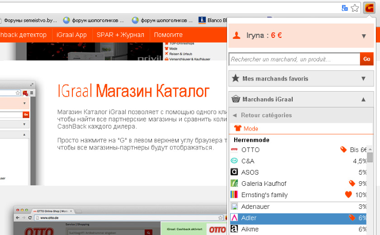
Task: Click the orange t-shirt Mode icon
Action: (x=238, y=128)
